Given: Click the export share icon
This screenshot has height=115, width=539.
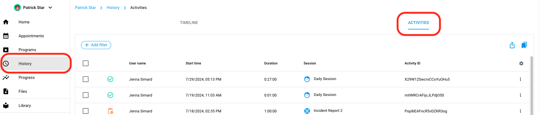Looking at the screenshot, I should point(512,45).
